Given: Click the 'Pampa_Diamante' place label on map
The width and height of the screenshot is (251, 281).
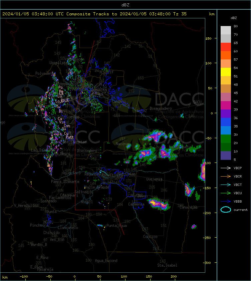Looking at the screenshot, I should [x=65, y=182].
